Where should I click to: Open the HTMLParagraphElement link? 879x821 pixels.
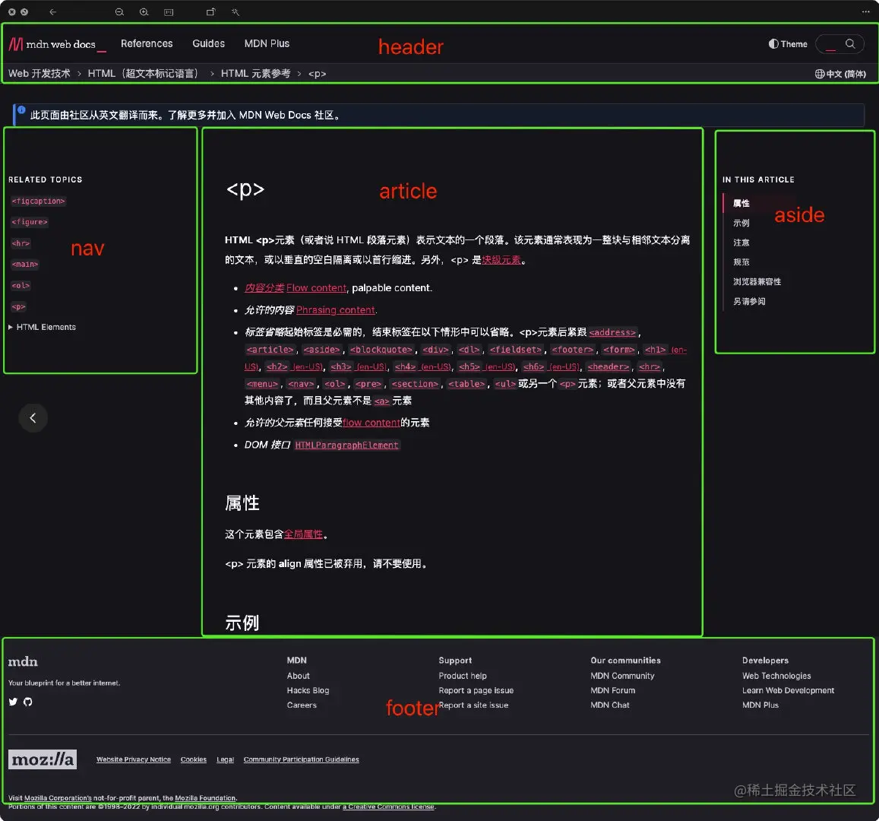[346, 445]
